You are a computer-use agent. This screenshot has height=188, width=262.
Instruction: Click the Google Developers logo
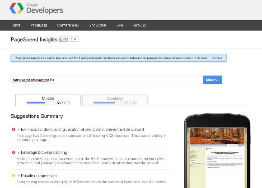pyautogui.click(x=36, y=8)
